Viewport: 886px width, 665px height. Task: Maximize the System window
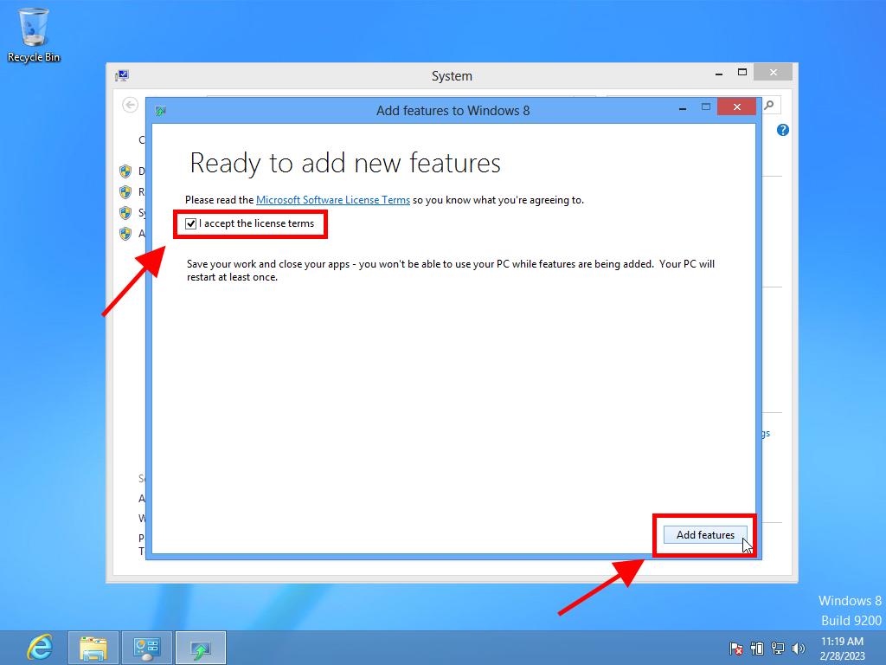[742, 73]
